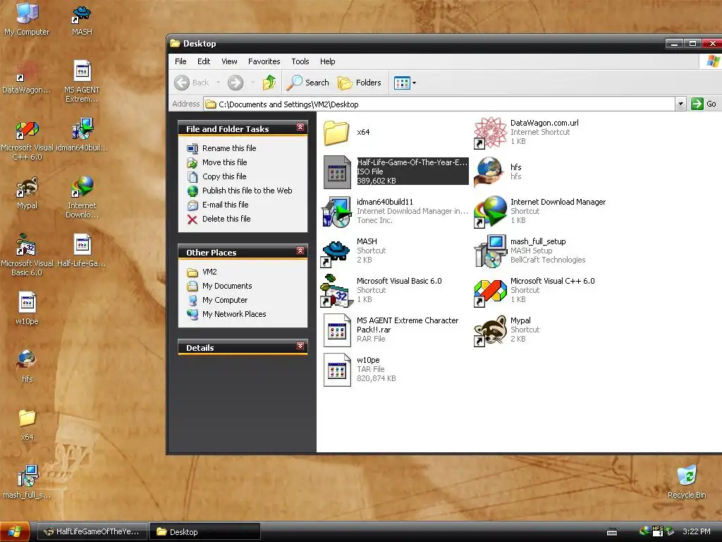722x542 pixels.
Task: Click the Search toolbar button
Action: pos(307,83)
